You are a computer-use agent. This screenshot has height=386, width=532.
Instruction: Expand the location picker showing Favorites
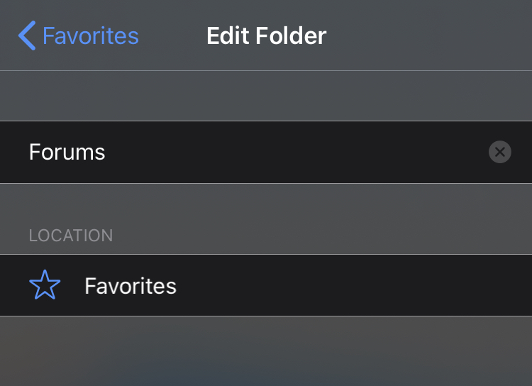point(266,285)
